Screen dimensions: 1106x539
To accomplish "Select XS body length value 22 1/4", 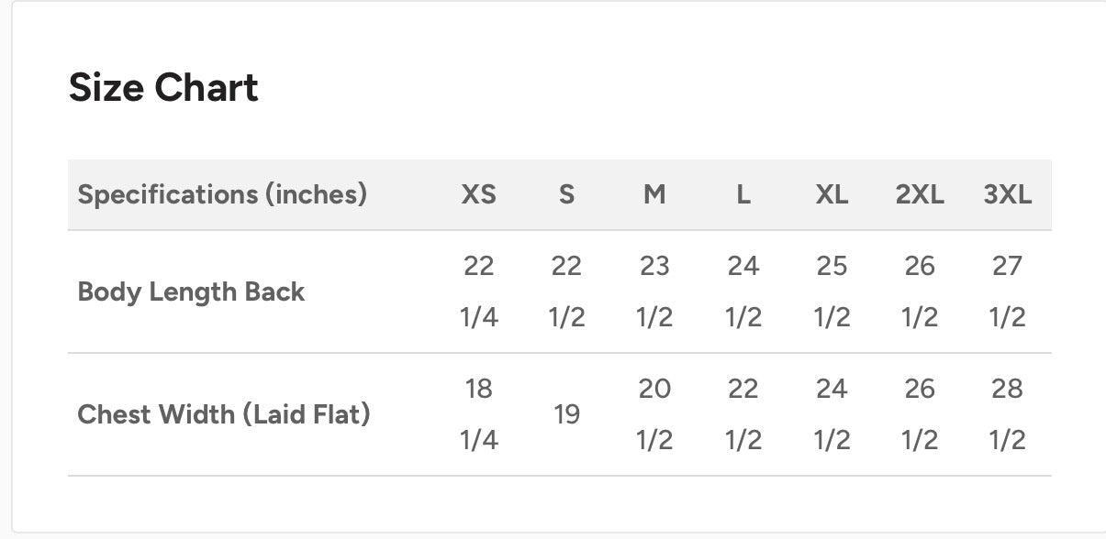I will [x=478, y=291].
